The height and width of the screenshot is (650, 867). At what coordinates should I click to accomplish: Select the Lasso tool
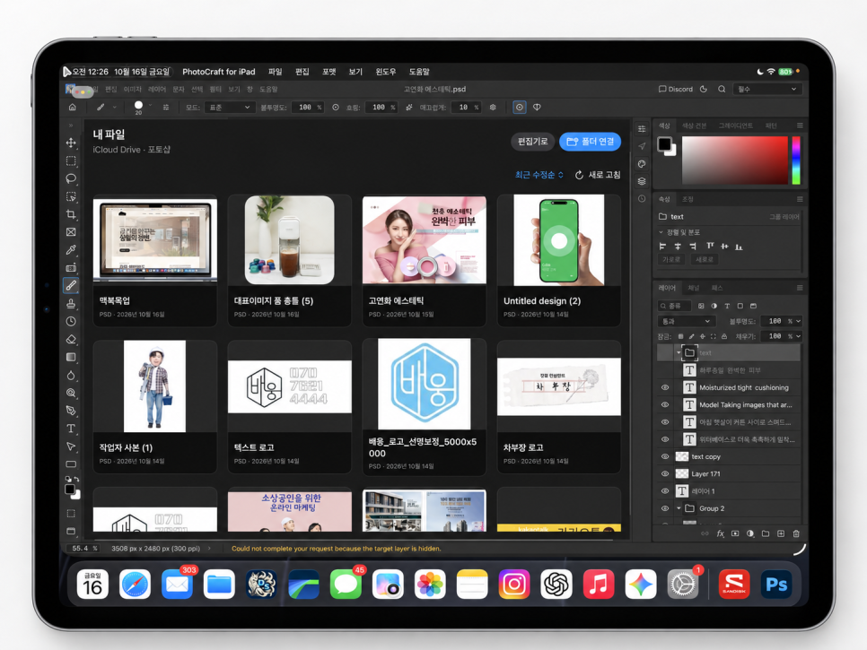pos(71,178)
